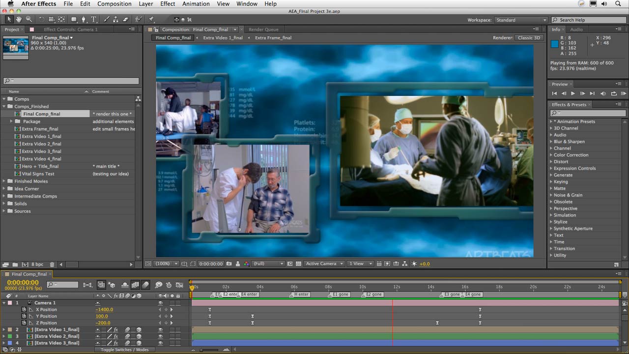Toggle X Position stopwatch on Camera 1
Image resolution: width=629 pixels, height=354 pixels.
24,309
